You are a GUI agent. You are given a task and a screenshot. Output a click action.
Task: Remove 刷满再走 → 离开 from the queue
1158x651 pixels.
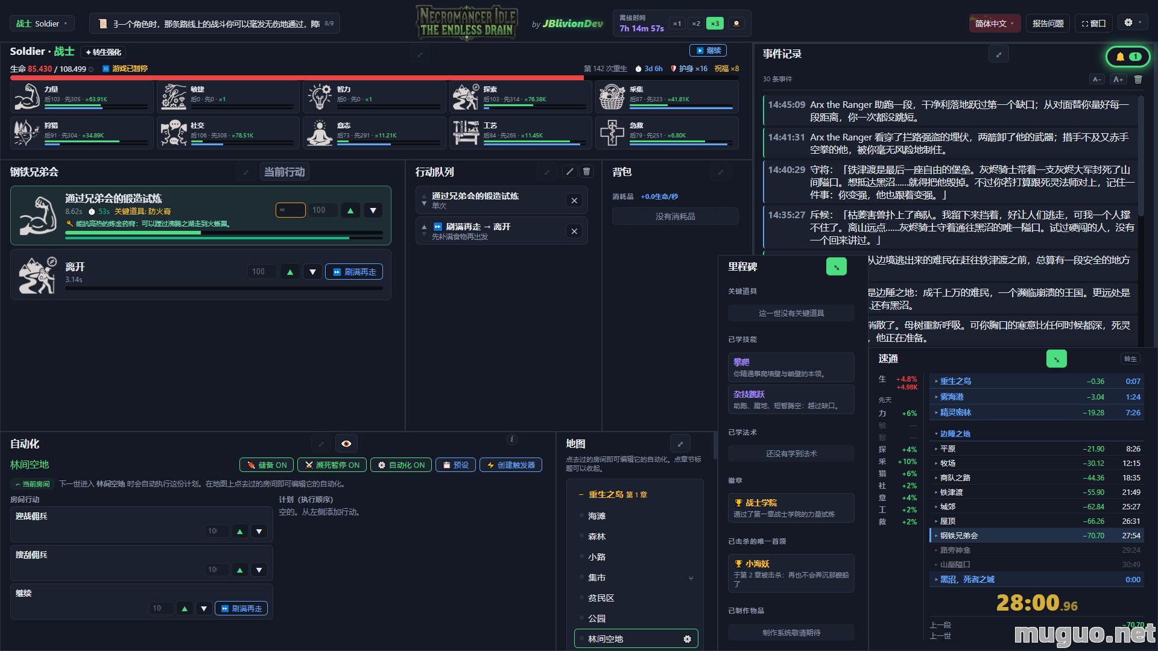[x=574, y=231]
